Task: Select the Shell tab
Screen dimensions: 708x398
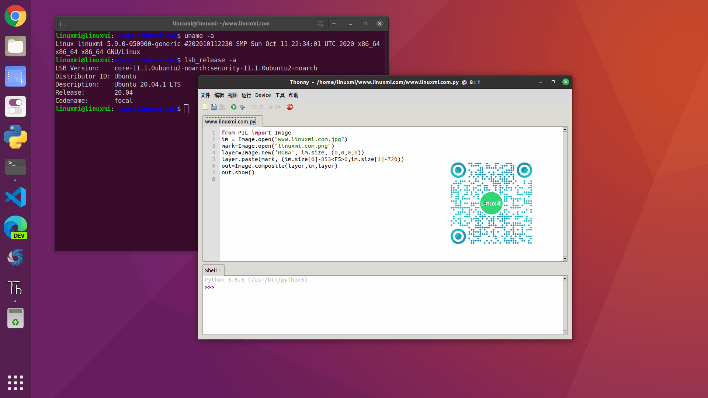Action: click(x=211, y=270)
